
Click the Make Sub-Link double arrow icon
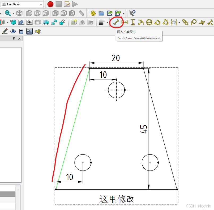118,13
